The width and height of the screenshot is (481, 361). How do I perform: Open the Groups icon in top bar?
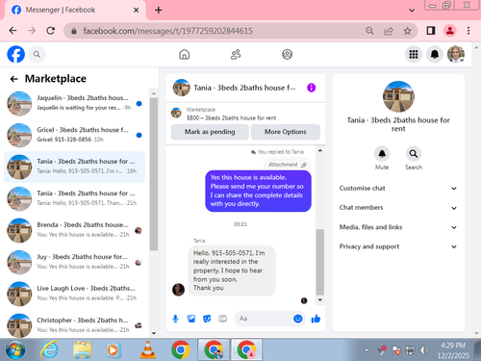(287, 54)
